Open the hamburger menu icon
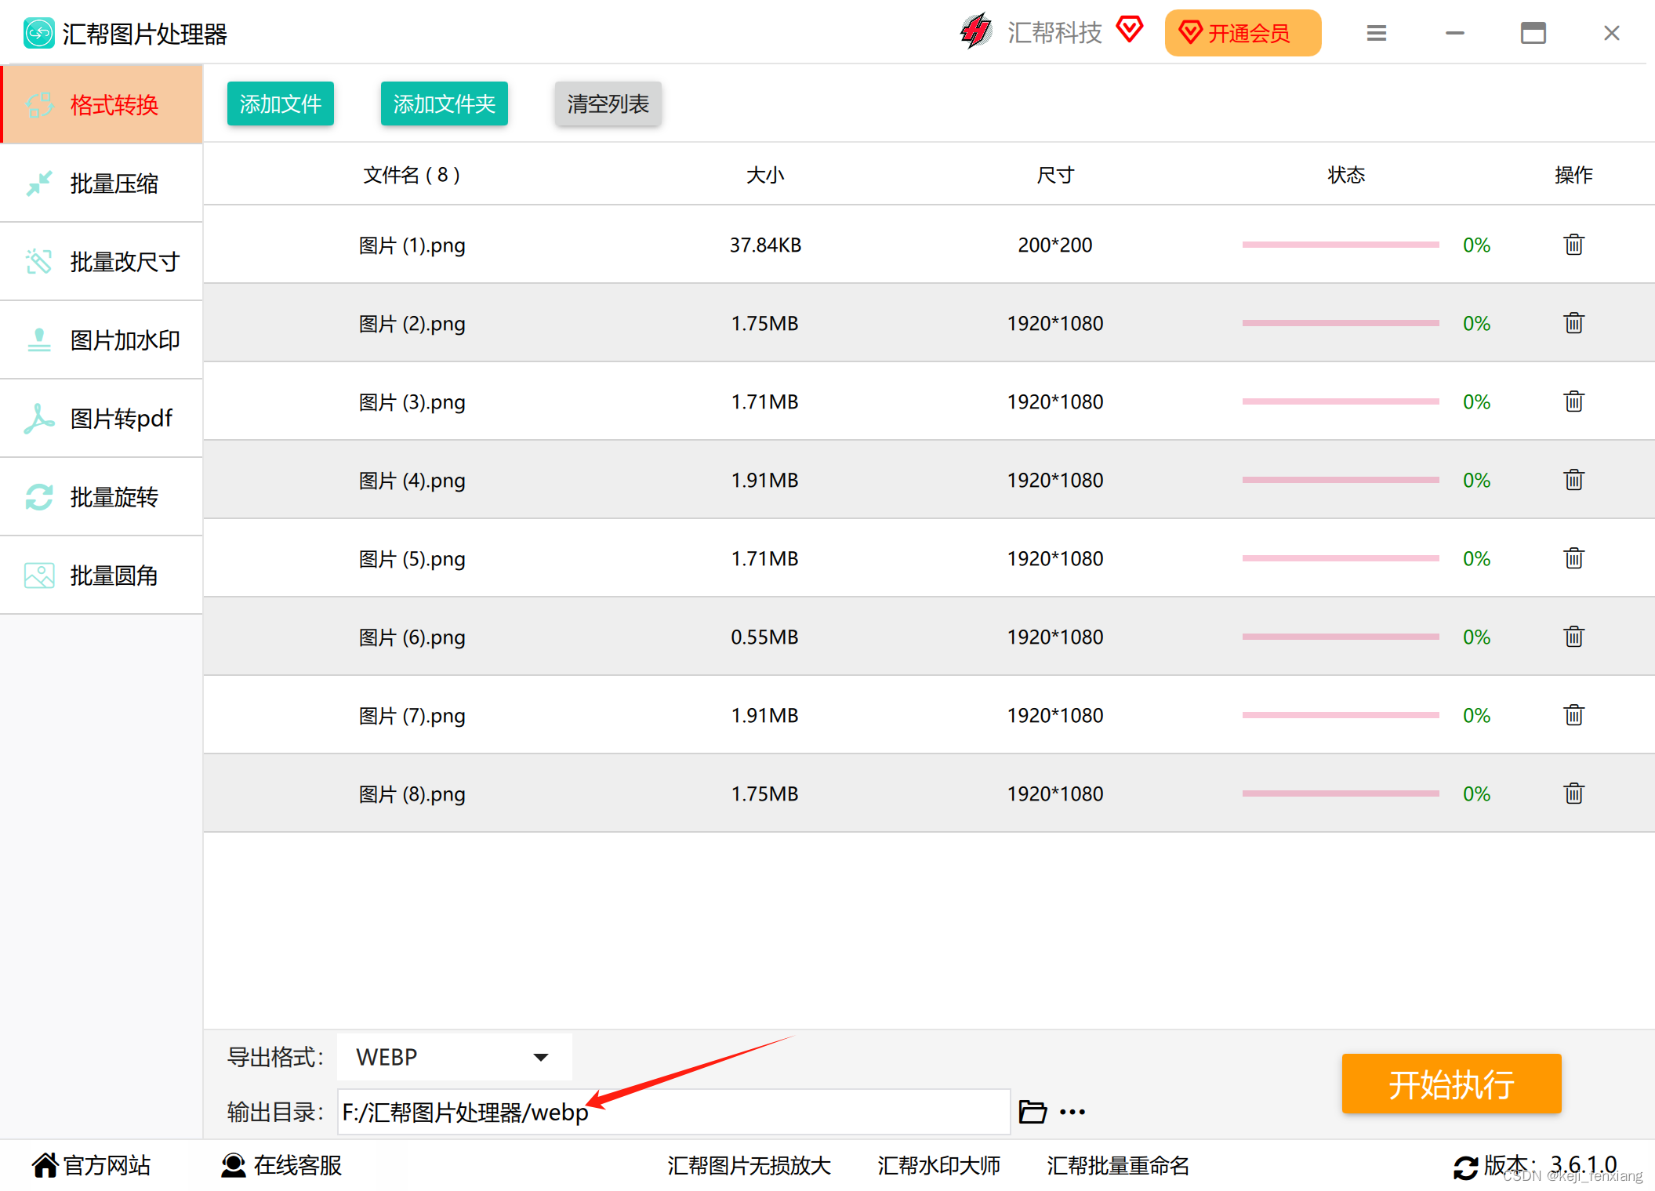 [1377, 33]
